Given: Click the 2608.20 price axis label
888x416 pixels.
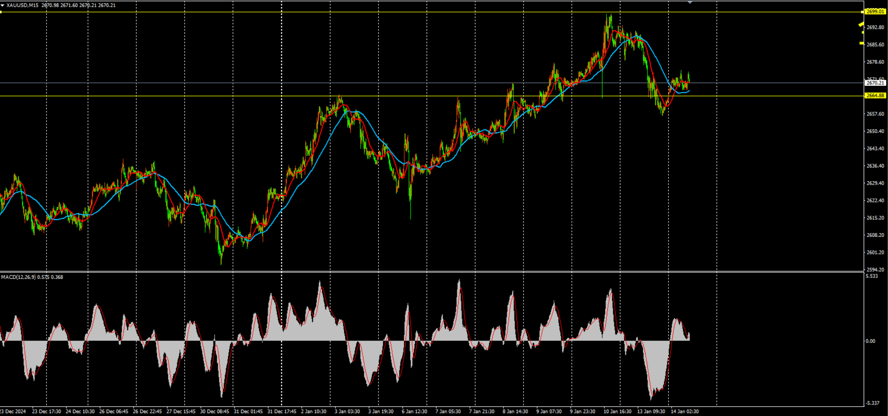Looking at the screenshot, I should click(875, 235).
